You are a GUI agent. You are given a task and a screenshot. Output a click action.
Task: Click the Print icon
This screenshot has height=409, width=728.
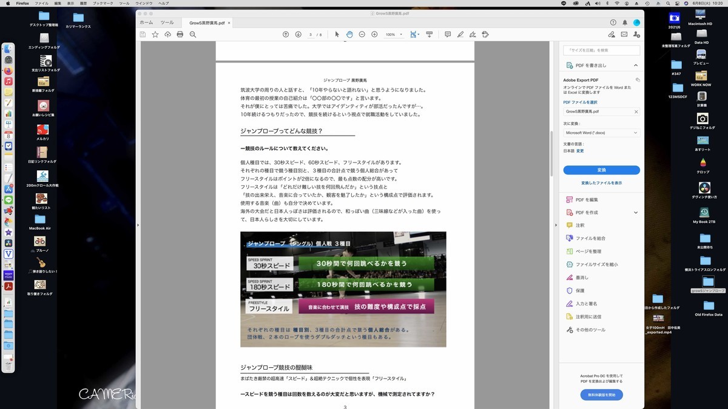(180, 35)
